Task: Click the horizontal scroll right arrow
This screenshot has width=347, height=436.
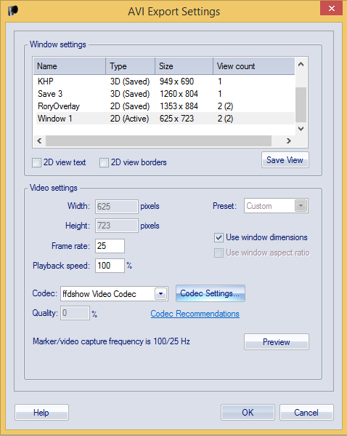Action: click(289, 140)
